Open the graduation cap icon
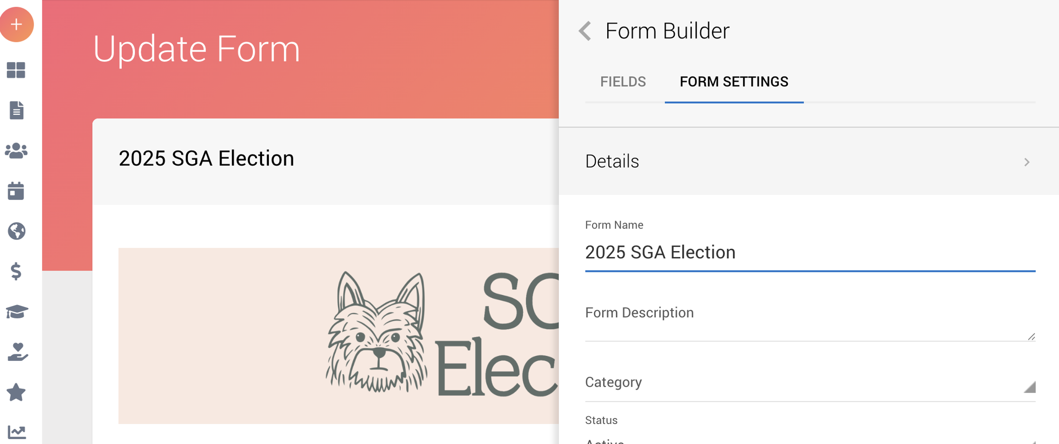 pyautogui.click(x=17, y=312)
